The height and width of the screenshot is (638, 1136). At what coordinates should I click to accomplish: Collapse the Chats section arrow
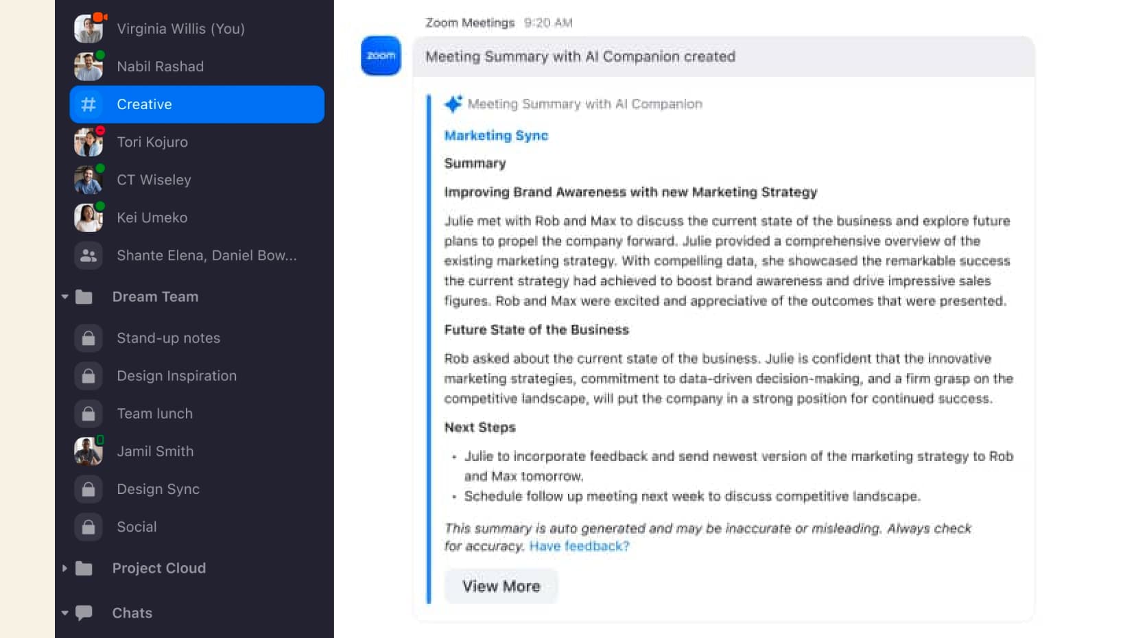(x=64, y=613)
